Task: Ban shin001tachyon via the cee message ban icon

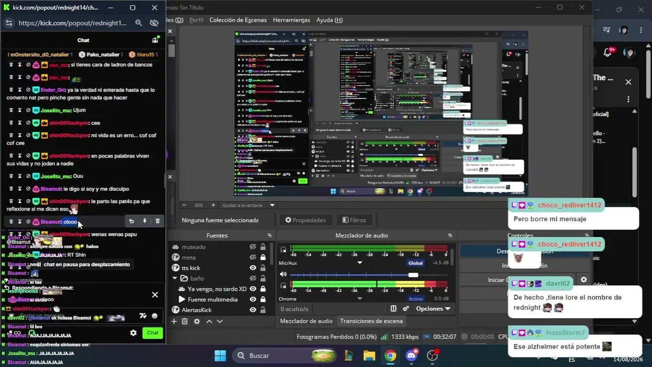Action: click(28, 123)
